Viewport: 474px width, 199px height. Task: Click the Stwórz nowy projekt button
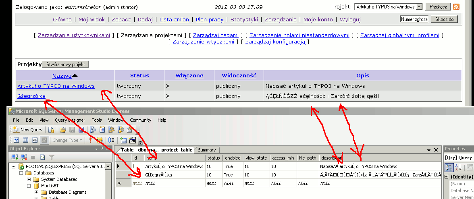pos(65,64)
